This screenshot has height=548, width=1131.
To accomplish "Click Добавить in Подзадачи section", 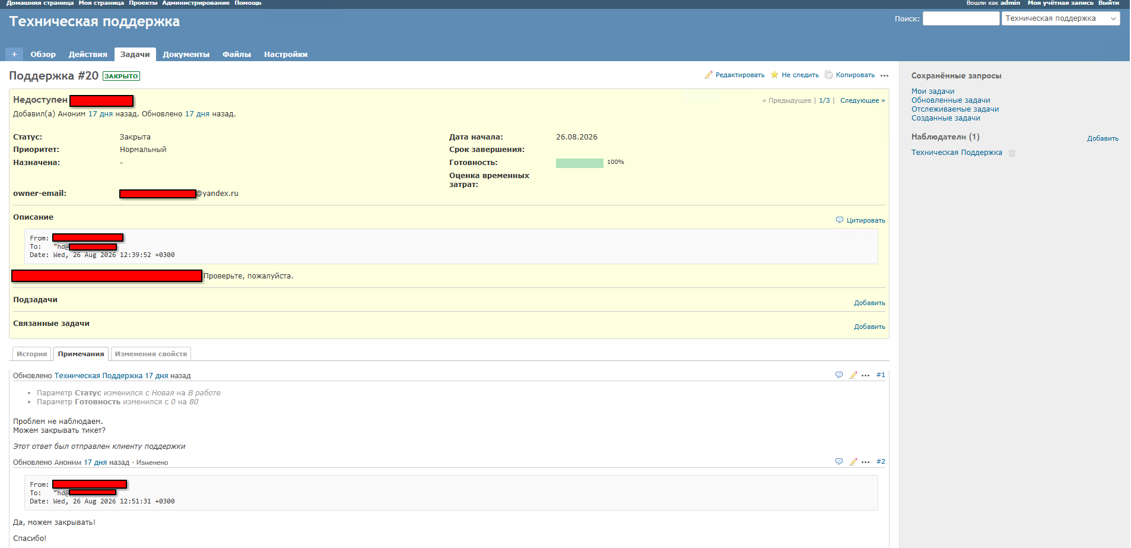I will tap(869, 303).
